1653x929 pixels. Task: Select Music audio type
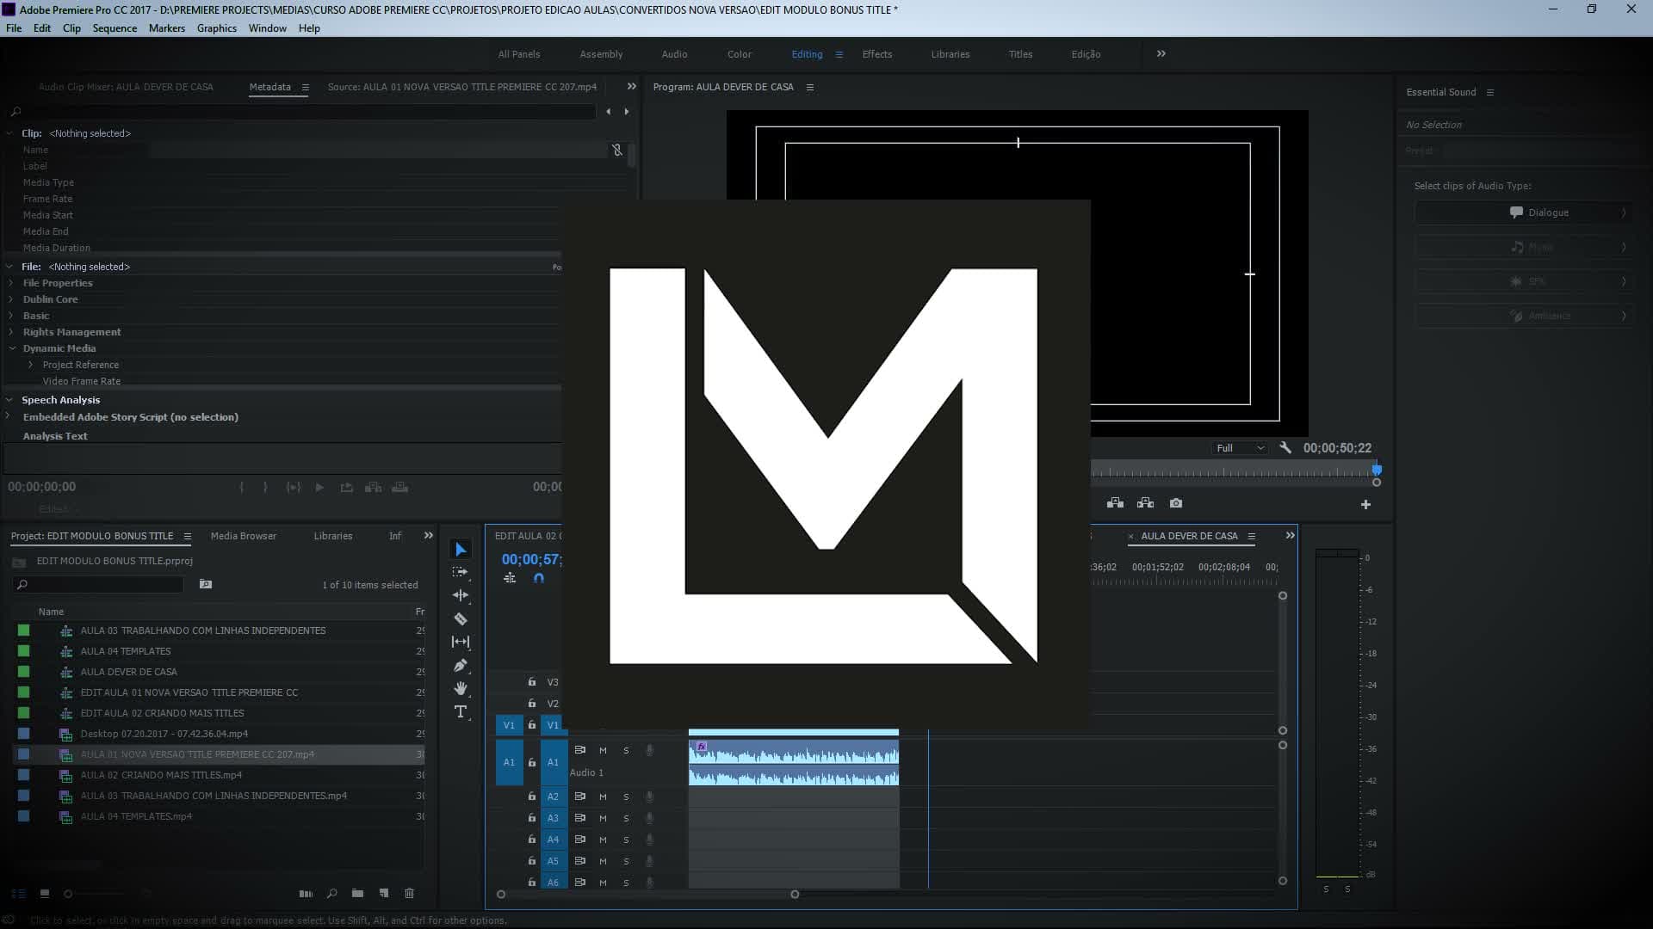point(1524,247)
